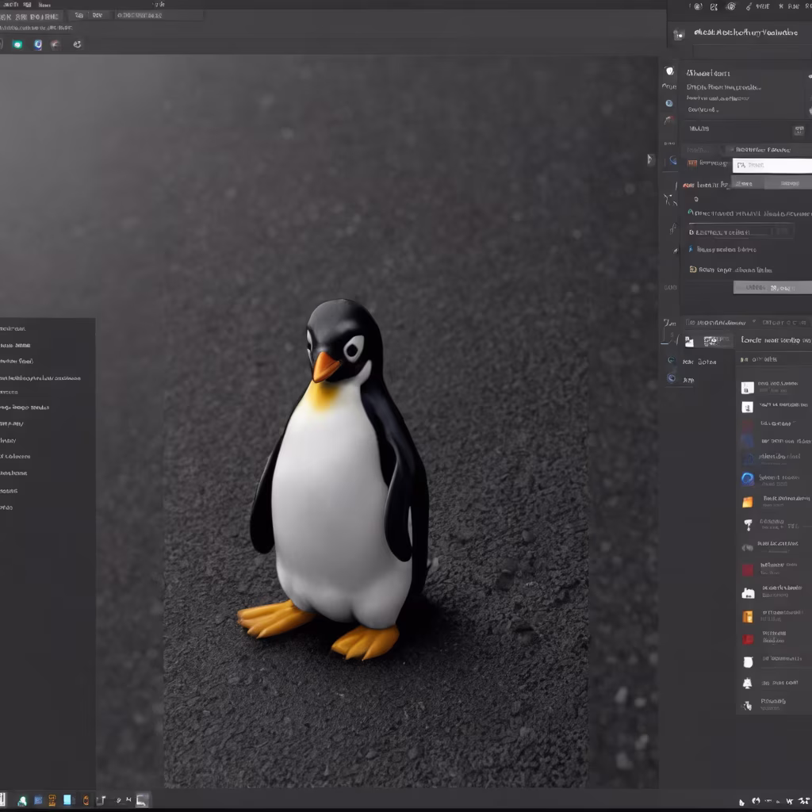Click the teal speech-bubble icon in top toolbar
This screenshot has width=812, height=812.
coord(17,44)
